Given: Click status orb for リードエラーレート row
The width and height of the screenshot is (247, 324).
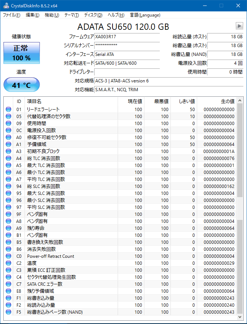Looking at the screenshot, I should tap(8, 109).
